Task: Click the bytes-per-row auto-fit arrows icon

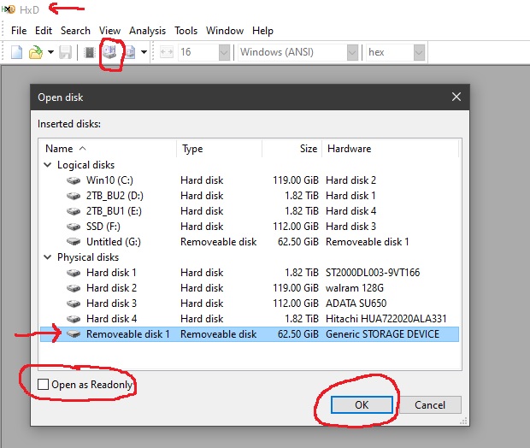Action: point(167,52)
